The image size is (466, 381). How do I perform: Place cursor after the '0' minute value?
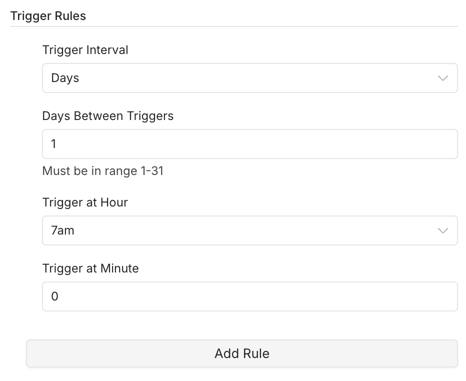59,296
